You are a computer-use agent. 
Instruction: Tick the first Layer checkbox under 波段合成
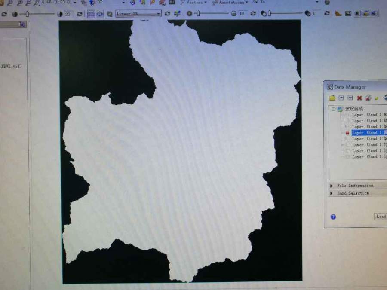(x=347, y=115)
